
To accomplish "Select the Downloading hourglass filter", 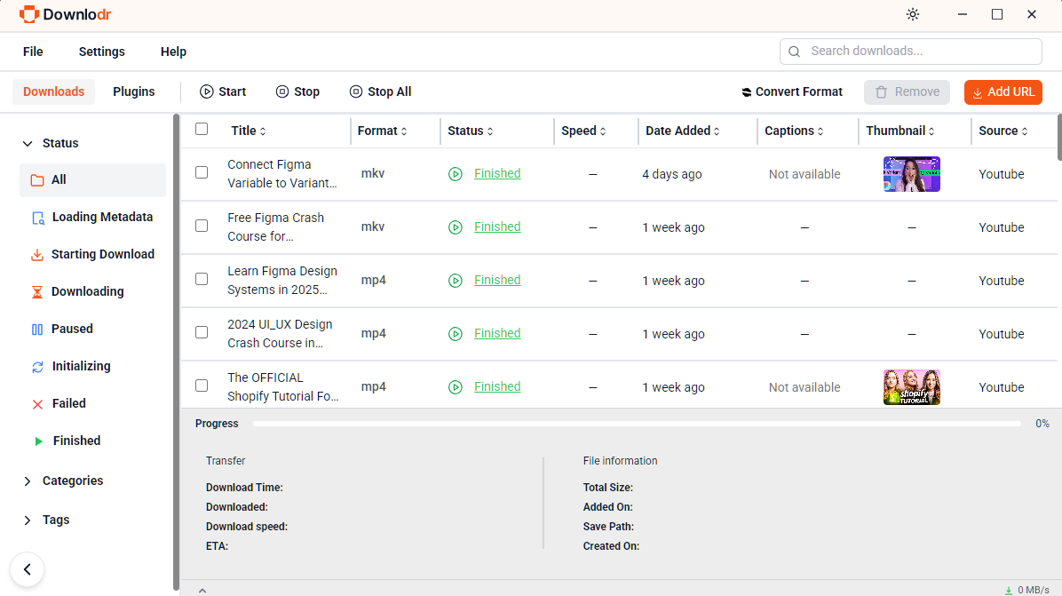I will [x=37, y=291].
